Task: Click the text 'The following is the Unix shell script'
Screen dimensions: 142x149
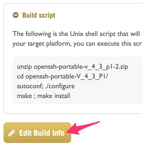Action: (x=64, y=34)
